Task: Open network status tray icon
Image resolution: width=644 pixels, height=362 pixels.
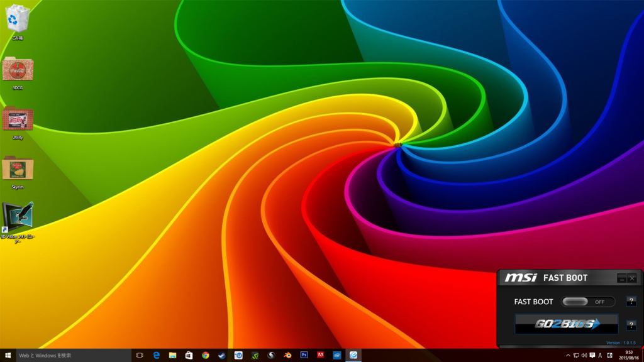Action: [576, 356]
